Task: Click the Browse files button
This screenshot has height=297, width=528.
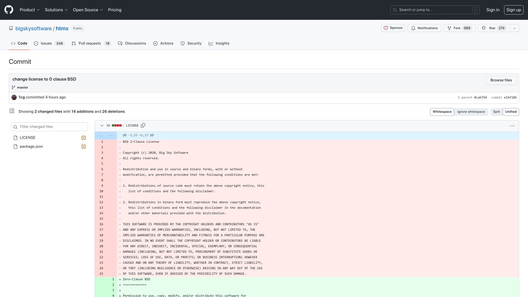Action: coord(501,80)
